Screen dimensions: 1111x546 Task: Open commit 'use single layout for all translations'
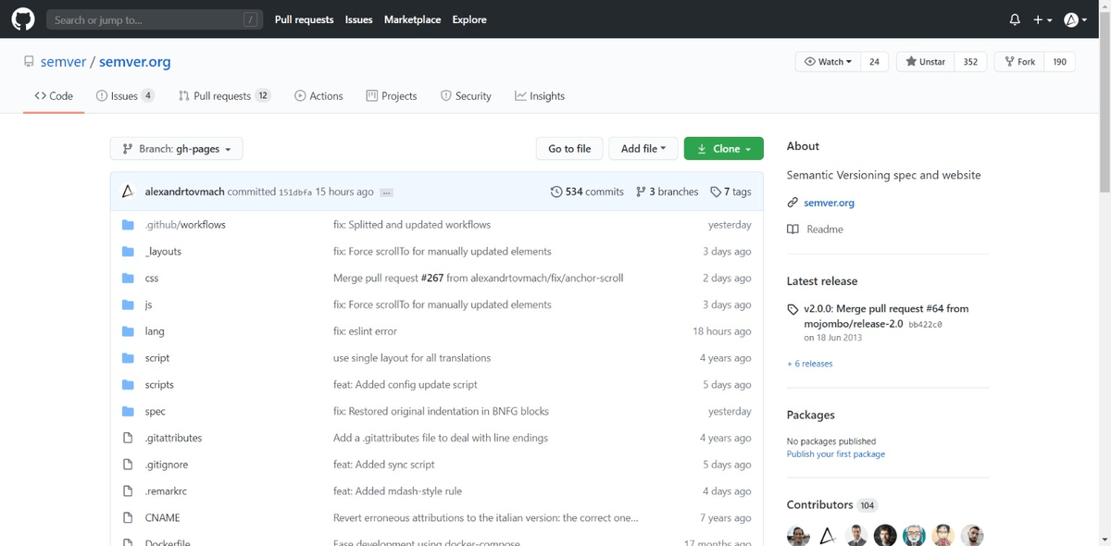[x=412, y=358]
